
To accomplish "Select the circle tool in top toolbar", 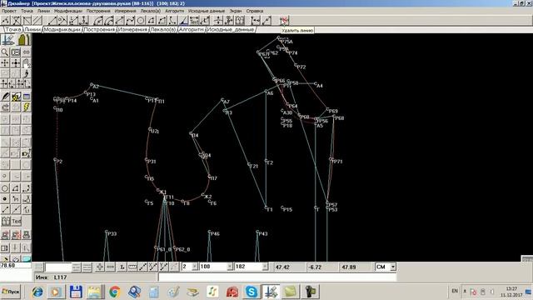I will tap(141, 21).
